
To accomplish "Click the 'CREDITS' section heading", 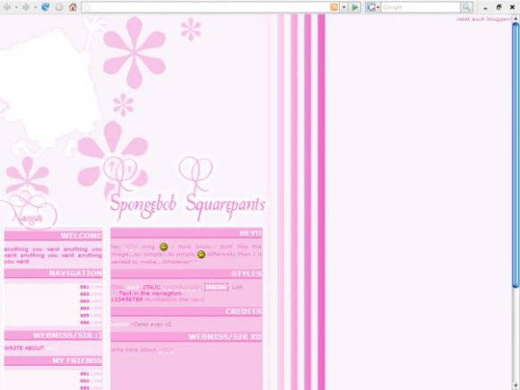I will pos(244,311).
